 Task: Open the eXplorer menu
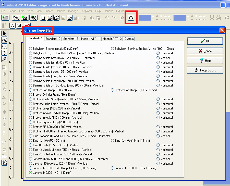point(87,11)
